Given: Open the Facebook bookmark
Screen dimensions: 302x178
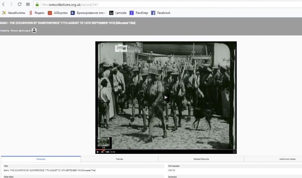Looking at the screenshot, I should click(x=161, y=13).
